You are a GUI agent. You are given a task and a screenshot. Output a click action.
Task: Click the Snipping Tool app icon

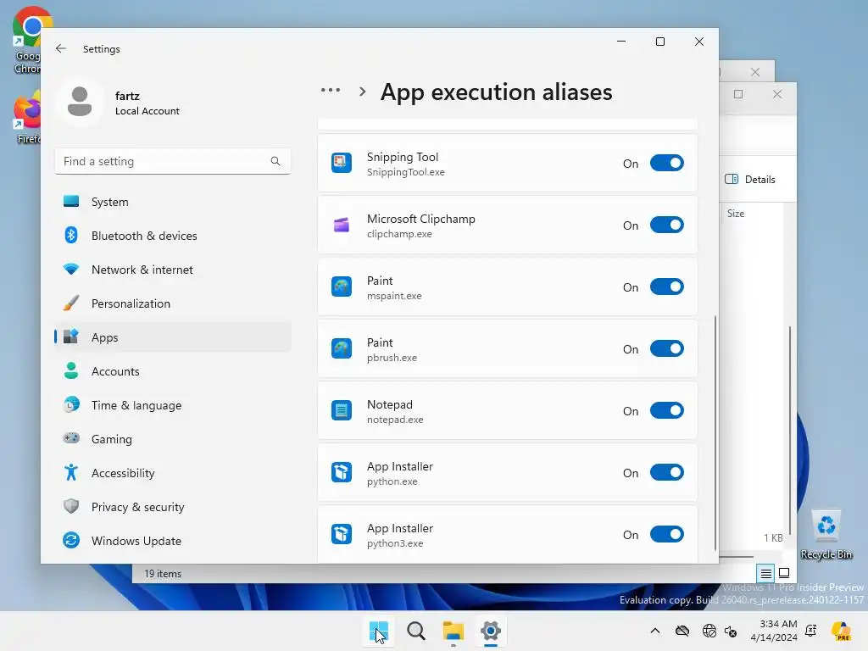[342, 164]
